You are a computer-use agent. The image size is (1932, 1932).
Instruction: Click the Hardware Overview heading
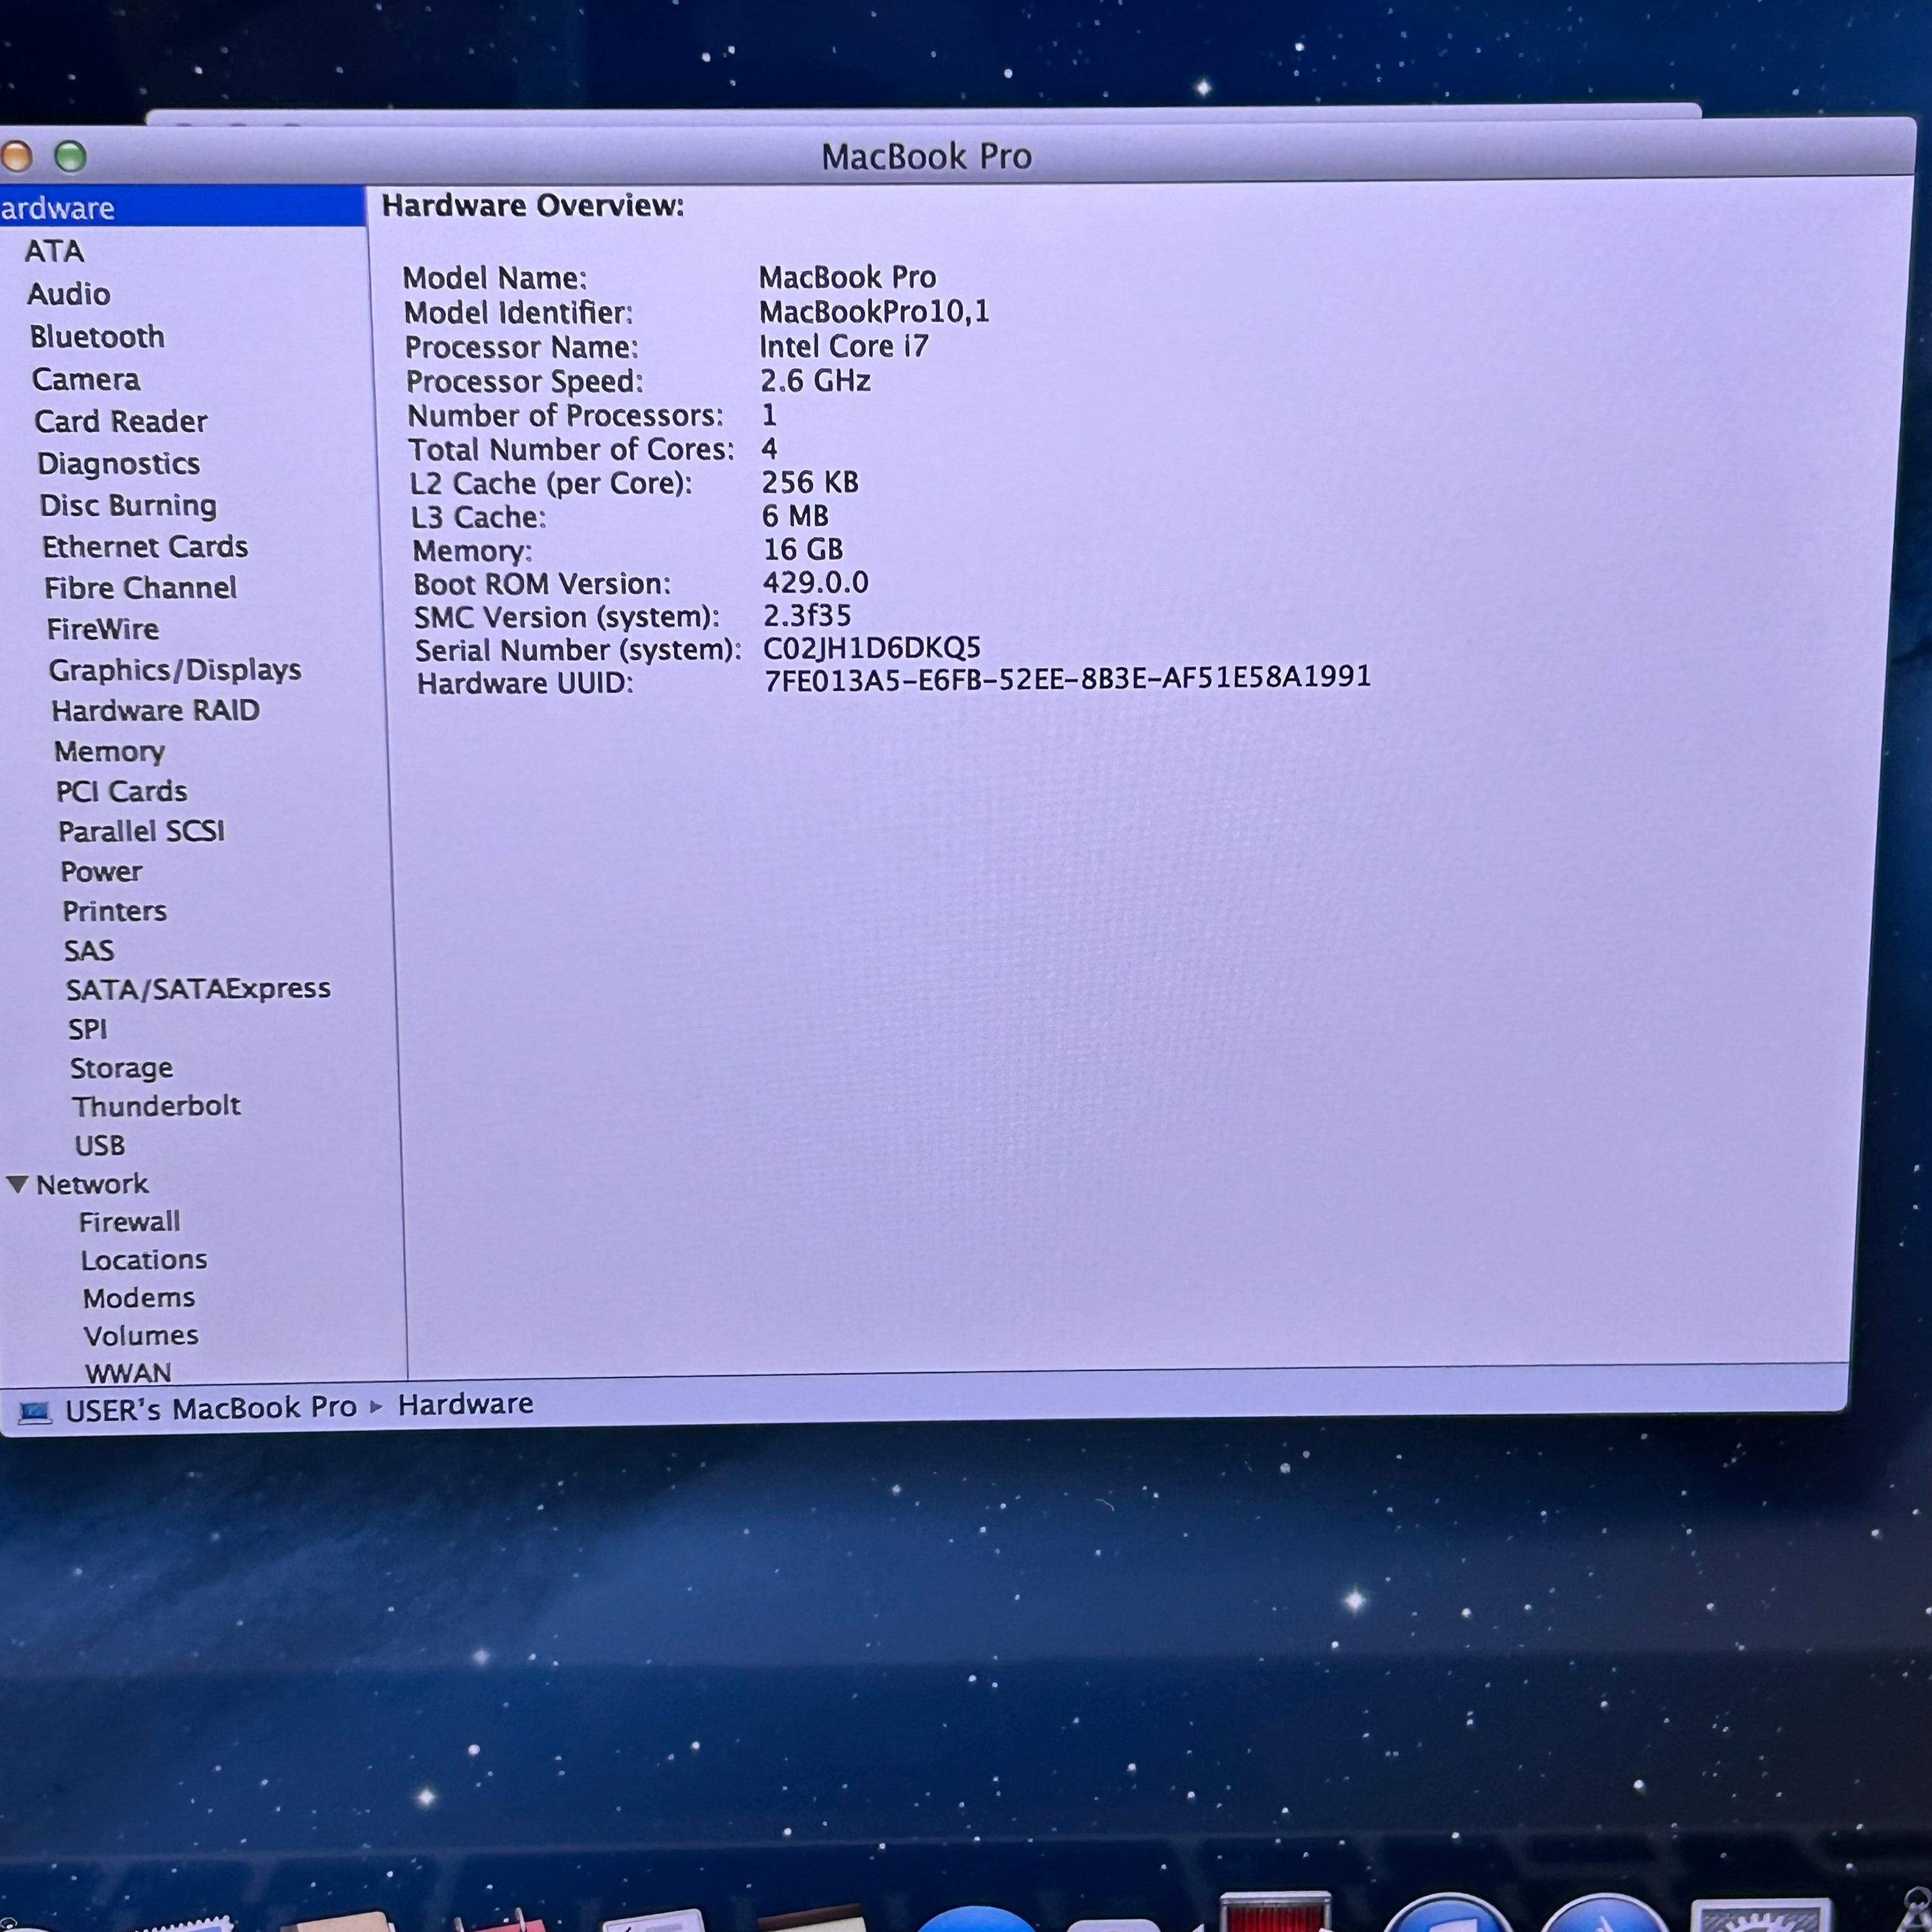click(x=533, y=206)
